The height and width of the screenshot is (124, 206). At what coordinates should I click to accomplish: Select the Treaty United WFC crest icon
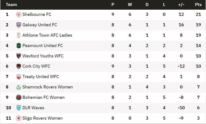[19, 77]
